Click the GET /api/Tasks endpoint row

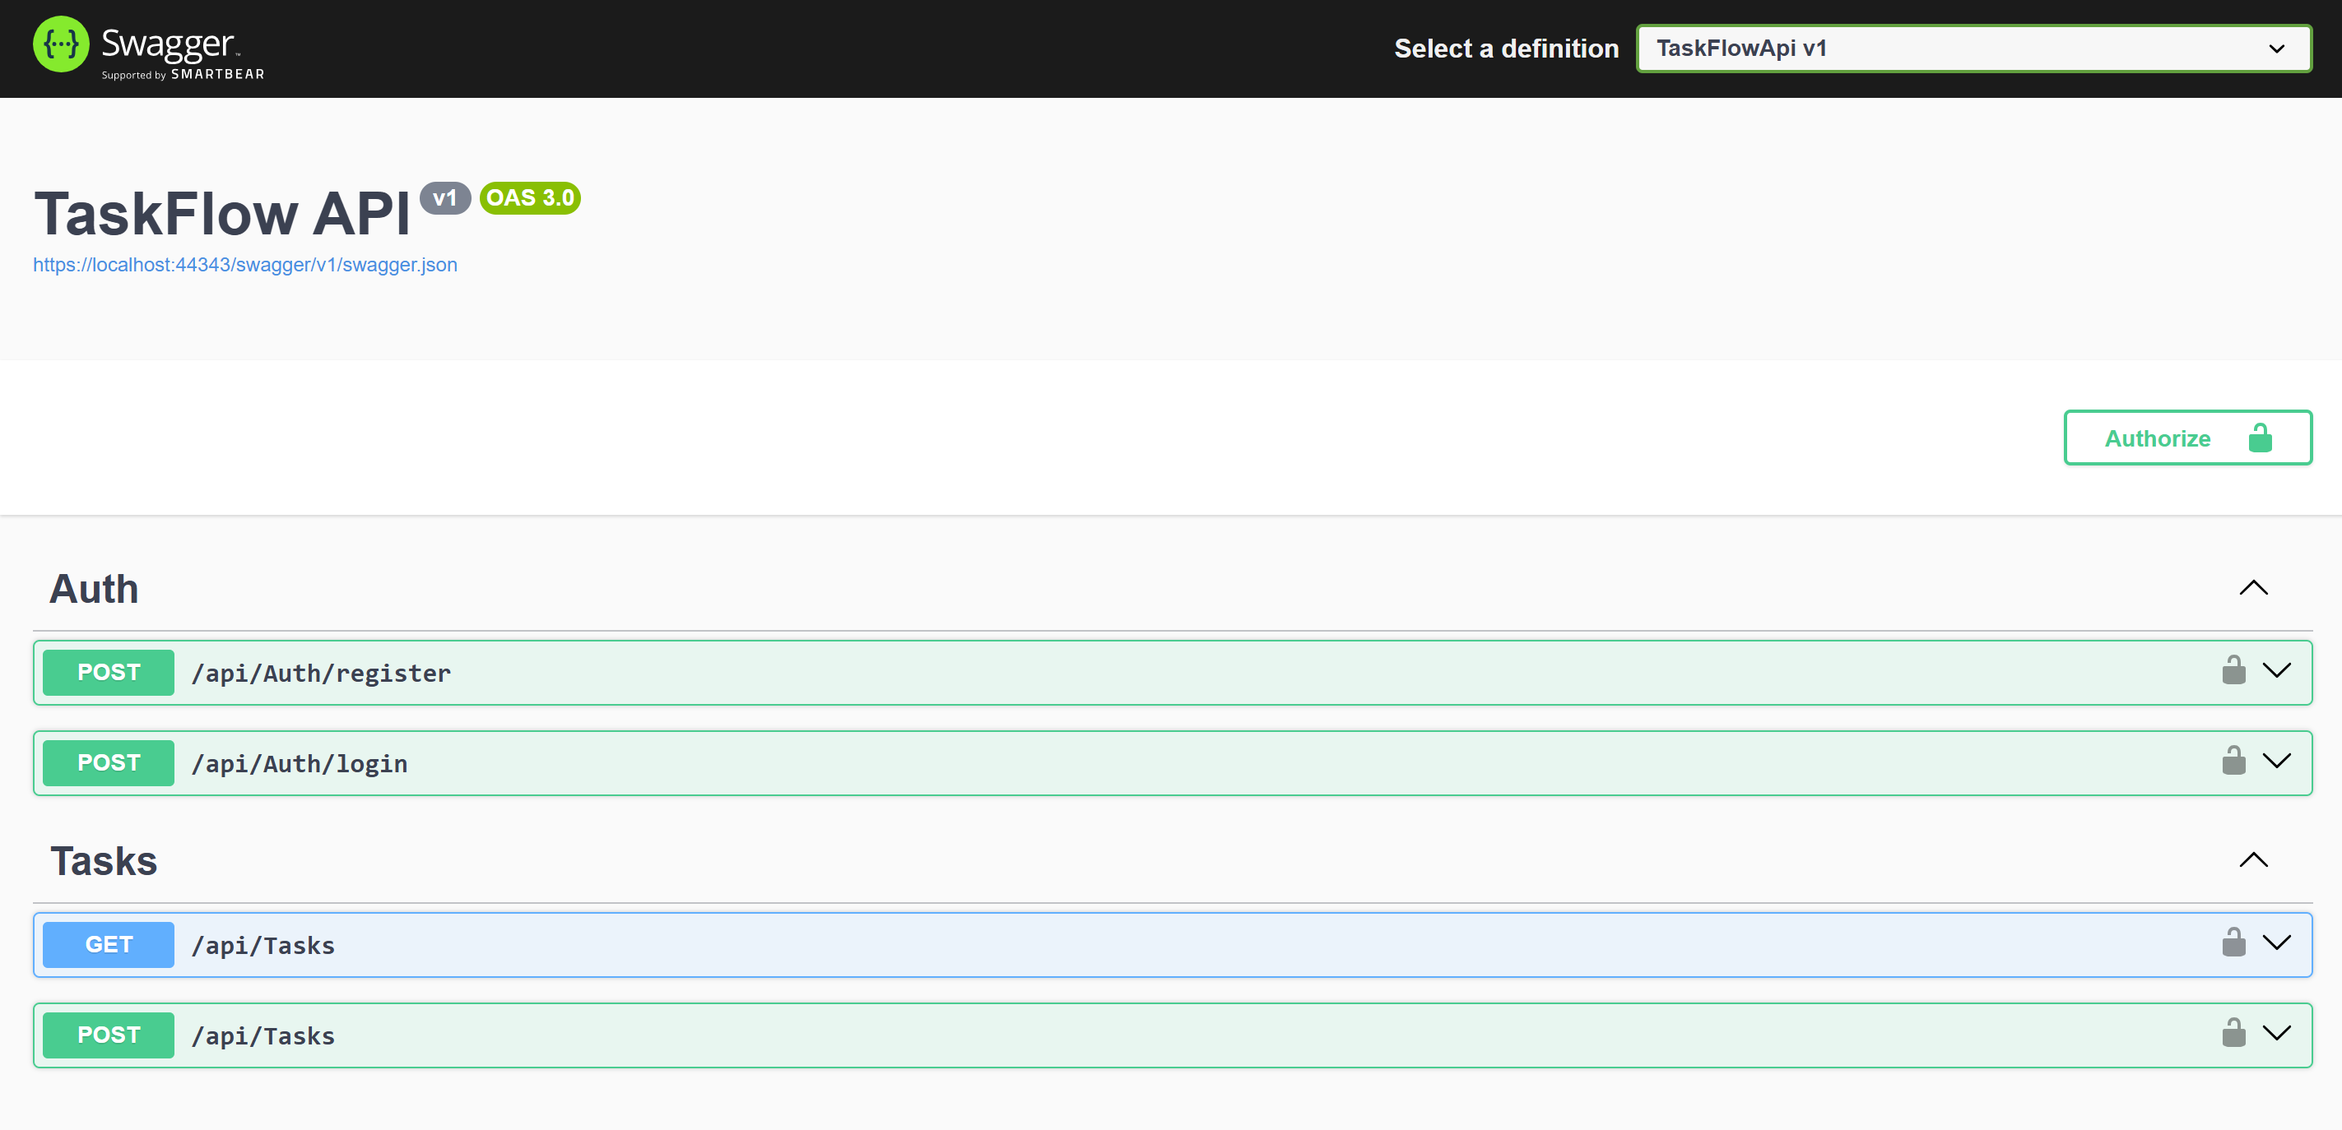pos(1091,944)
